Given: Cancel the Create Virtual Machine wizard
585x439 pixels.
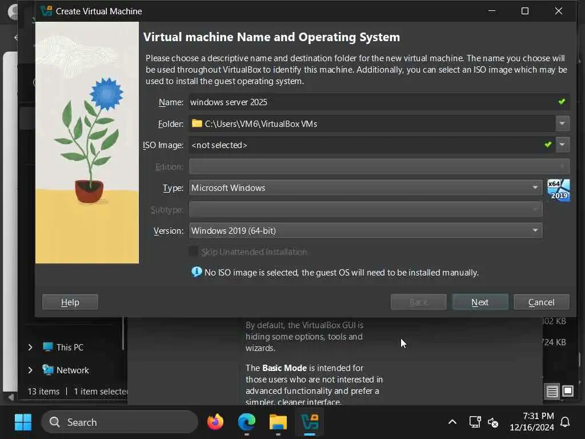Looking at the screenshot, I should coord(542,302).
